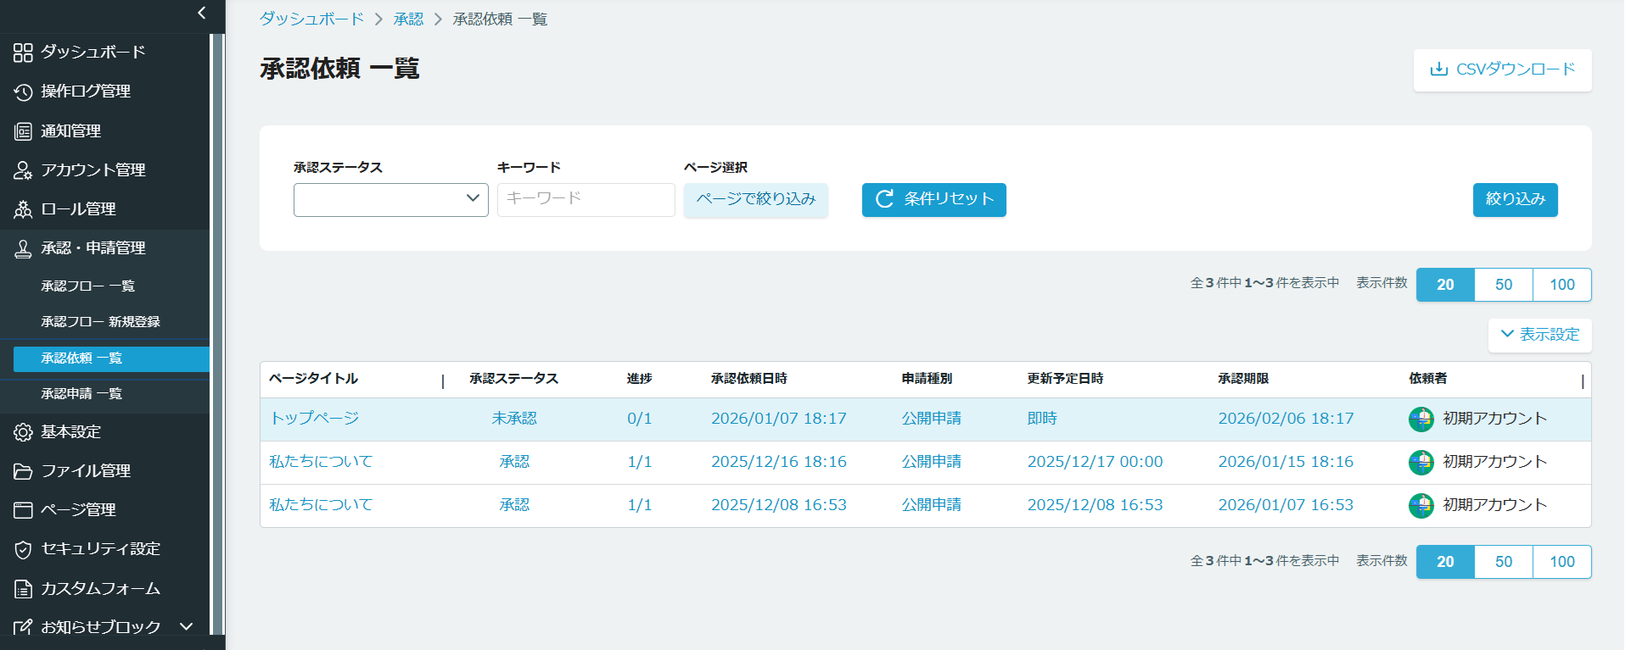Download the list with CSVダウンロード button
Image resolution: width=1625 pixels, height=650 pixels.
1502,69
